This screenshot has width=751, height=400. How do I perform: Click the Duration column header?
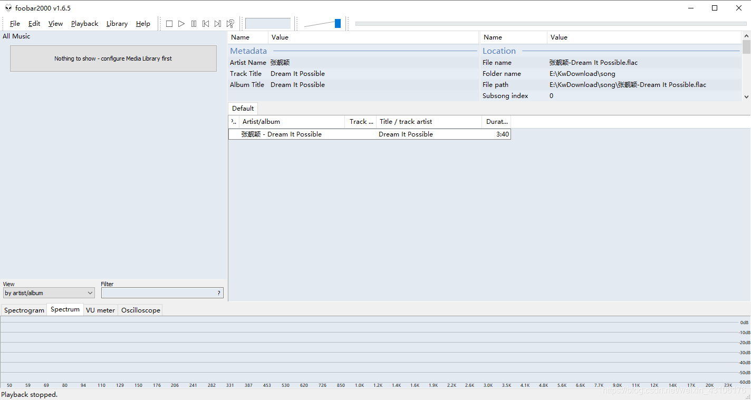click(x=496, y=122)
